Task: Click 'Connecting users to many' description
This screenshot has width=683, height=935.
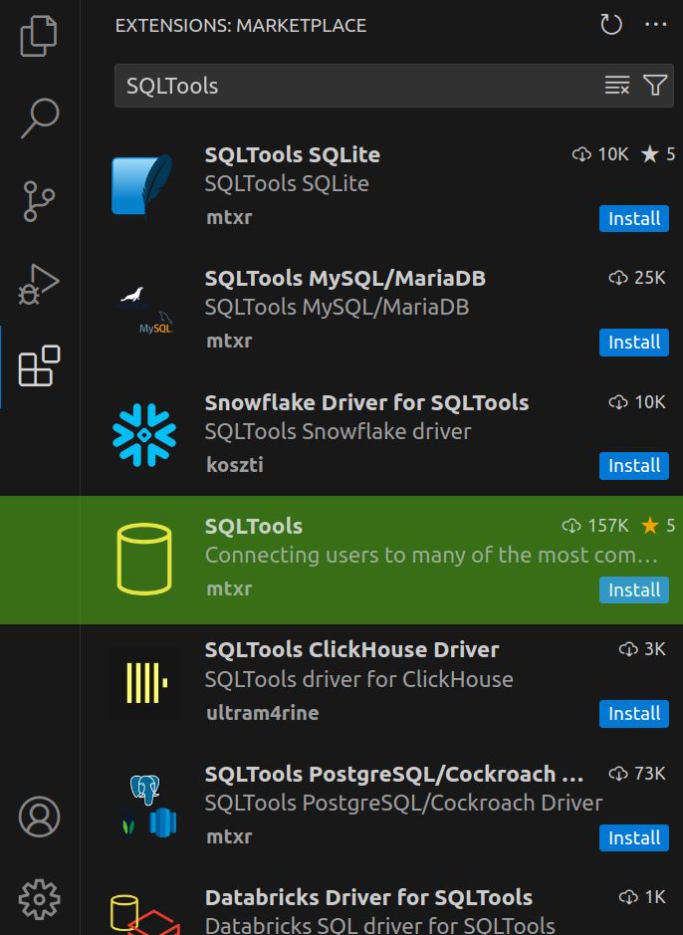Action: (x=431, y=556)
